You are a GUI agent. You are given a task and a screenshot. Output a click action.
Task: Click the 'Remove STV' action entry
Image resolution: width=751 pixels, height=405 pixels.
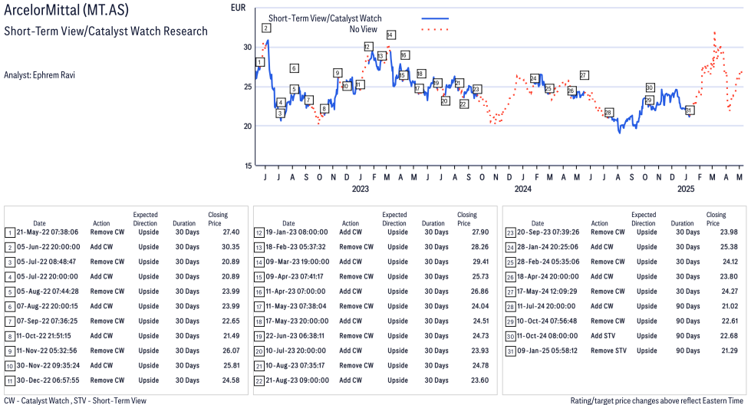(608, 351)
